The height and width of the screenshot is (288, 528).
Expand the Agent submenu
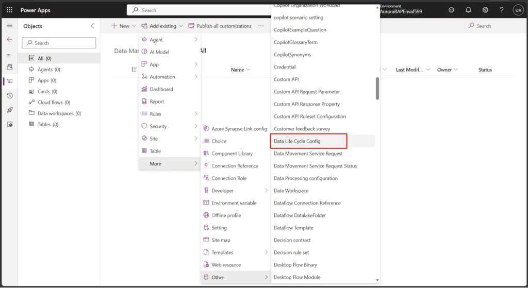170,40
